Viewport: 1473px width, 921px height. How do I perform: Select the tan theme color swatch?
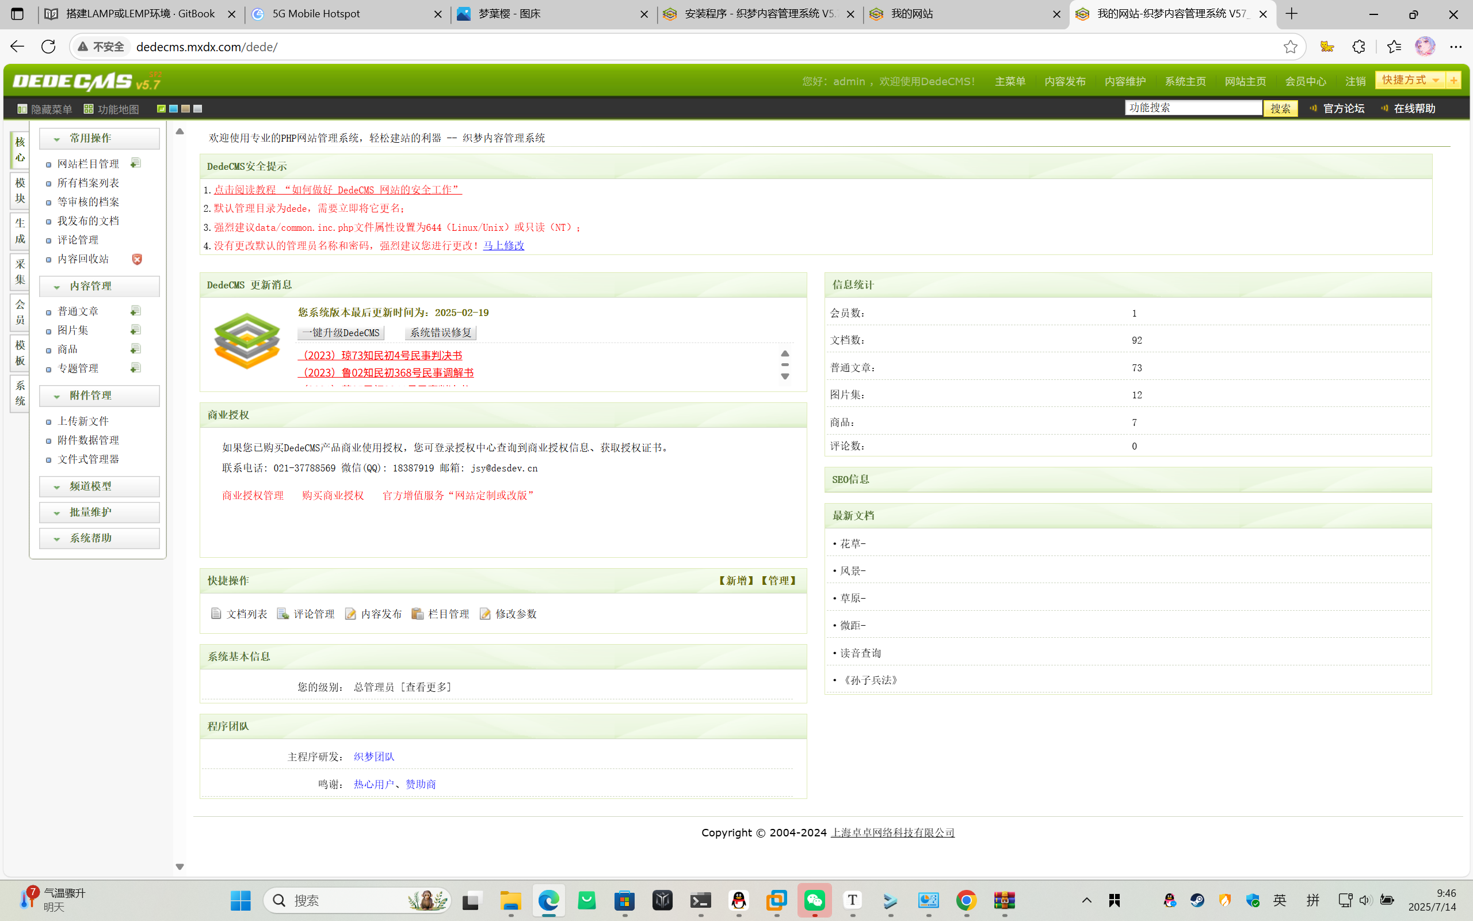[186, 108]
